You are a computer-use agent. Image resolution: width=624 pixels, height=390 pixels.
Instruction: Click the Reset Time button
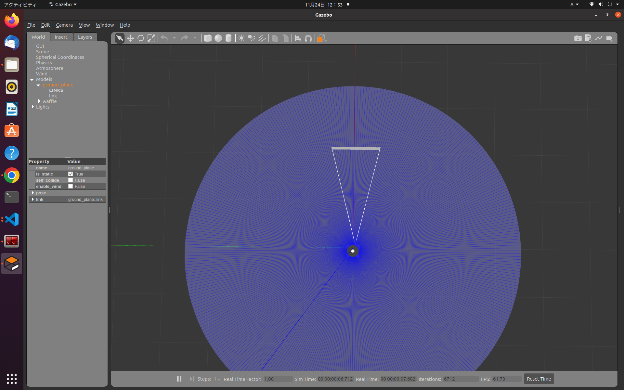click(x=539, y=379)
